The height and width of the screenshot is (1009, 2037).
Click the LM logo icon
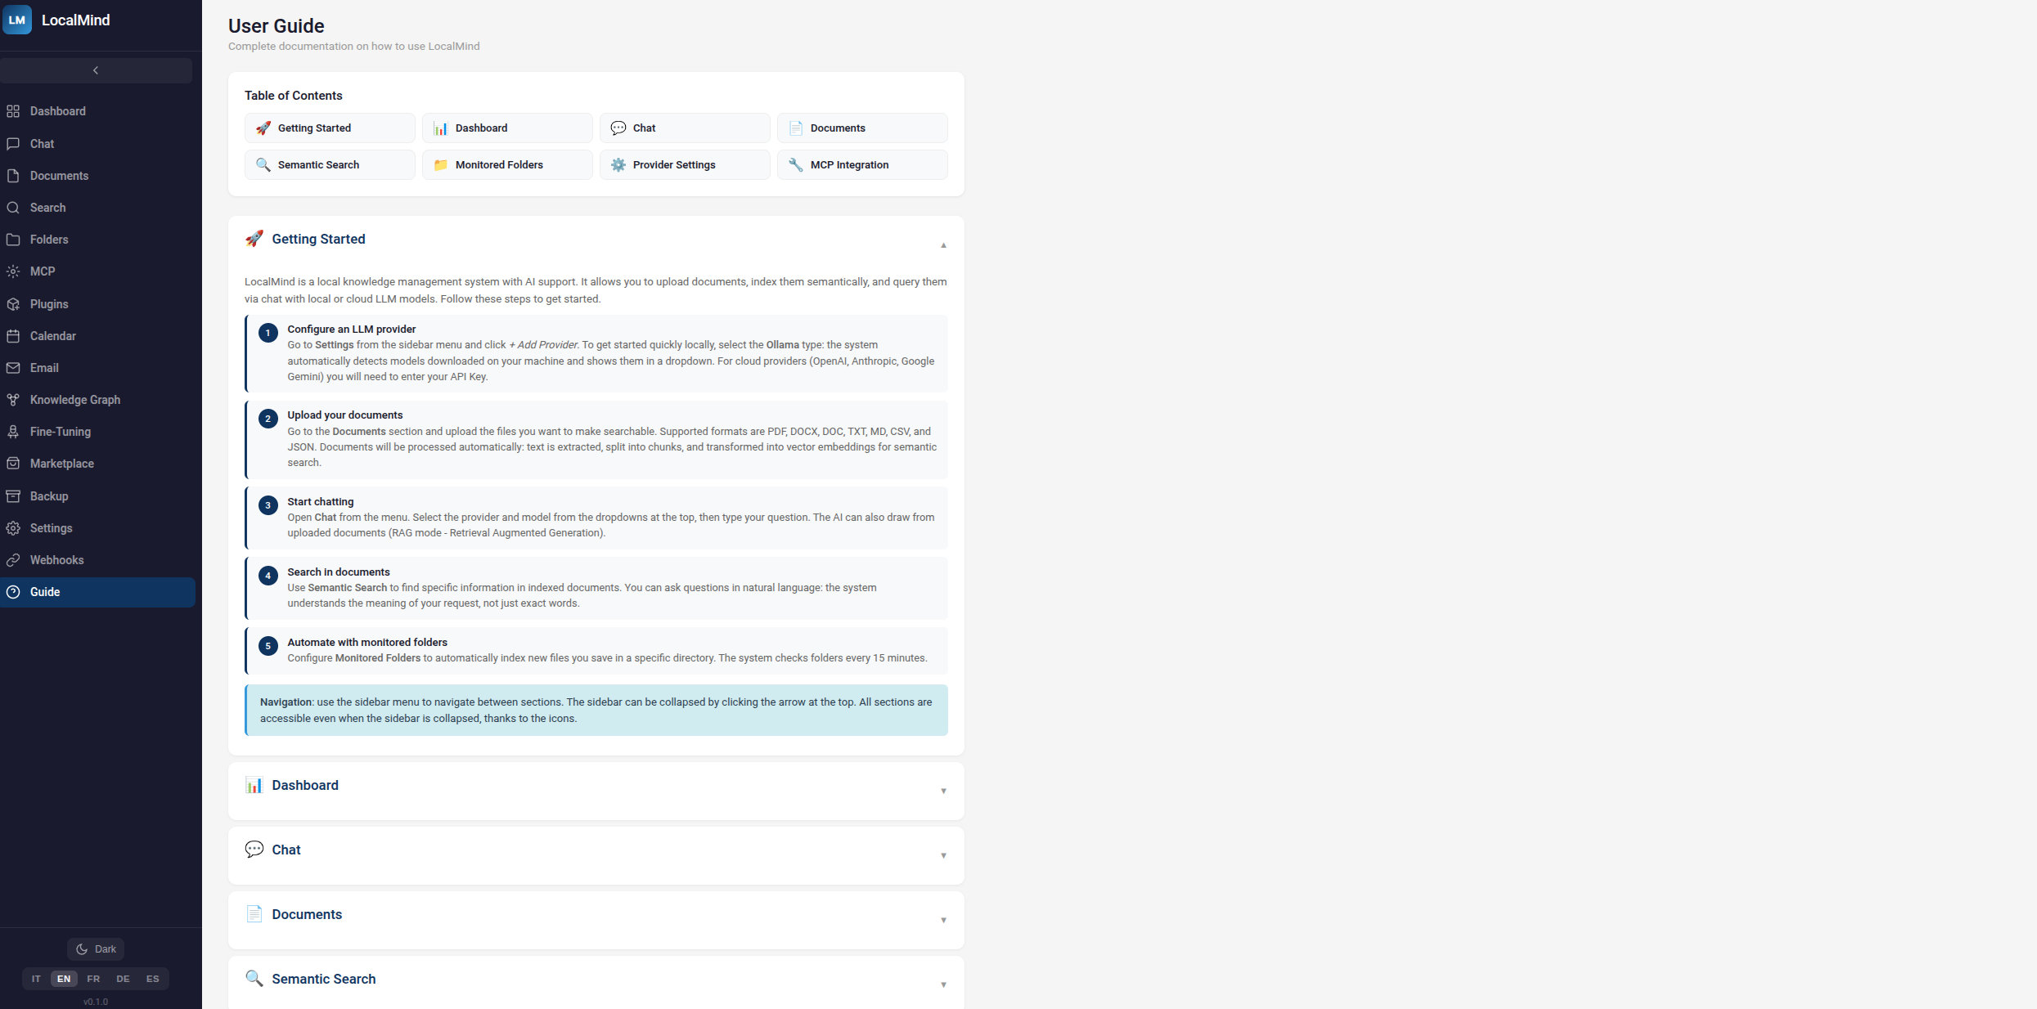point(17,20)
